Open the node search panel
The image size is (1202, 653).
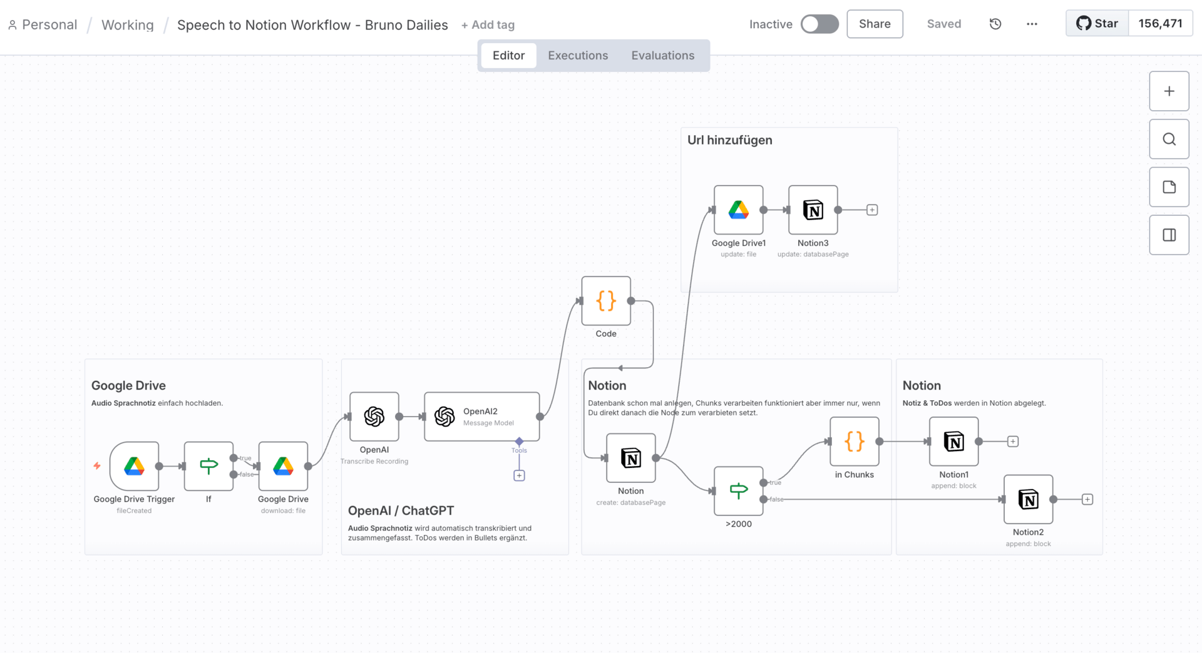coord(1169,139)
